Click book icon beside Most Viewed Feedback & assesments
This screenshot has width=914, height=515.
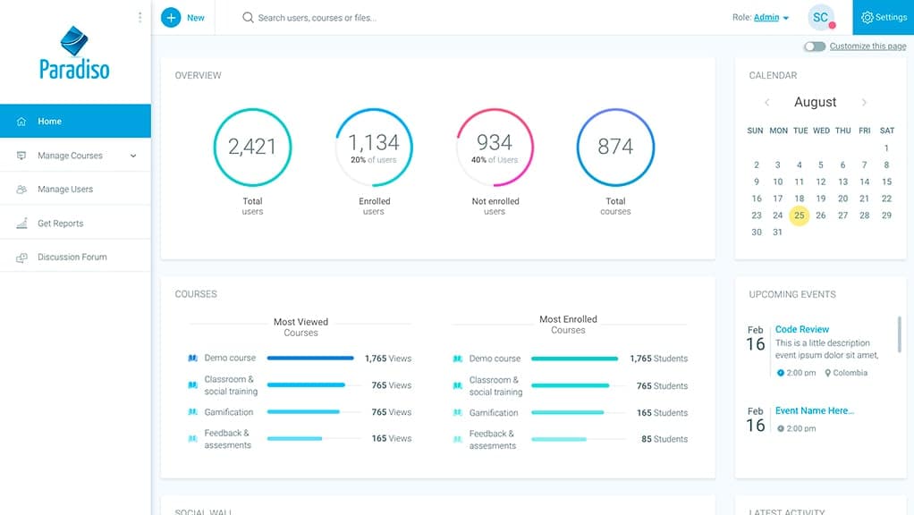pos(193,439)
